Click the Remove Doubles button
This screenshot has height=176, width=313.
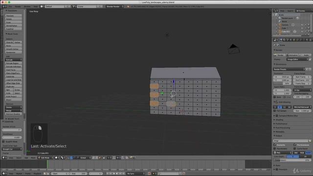(13, 114)
